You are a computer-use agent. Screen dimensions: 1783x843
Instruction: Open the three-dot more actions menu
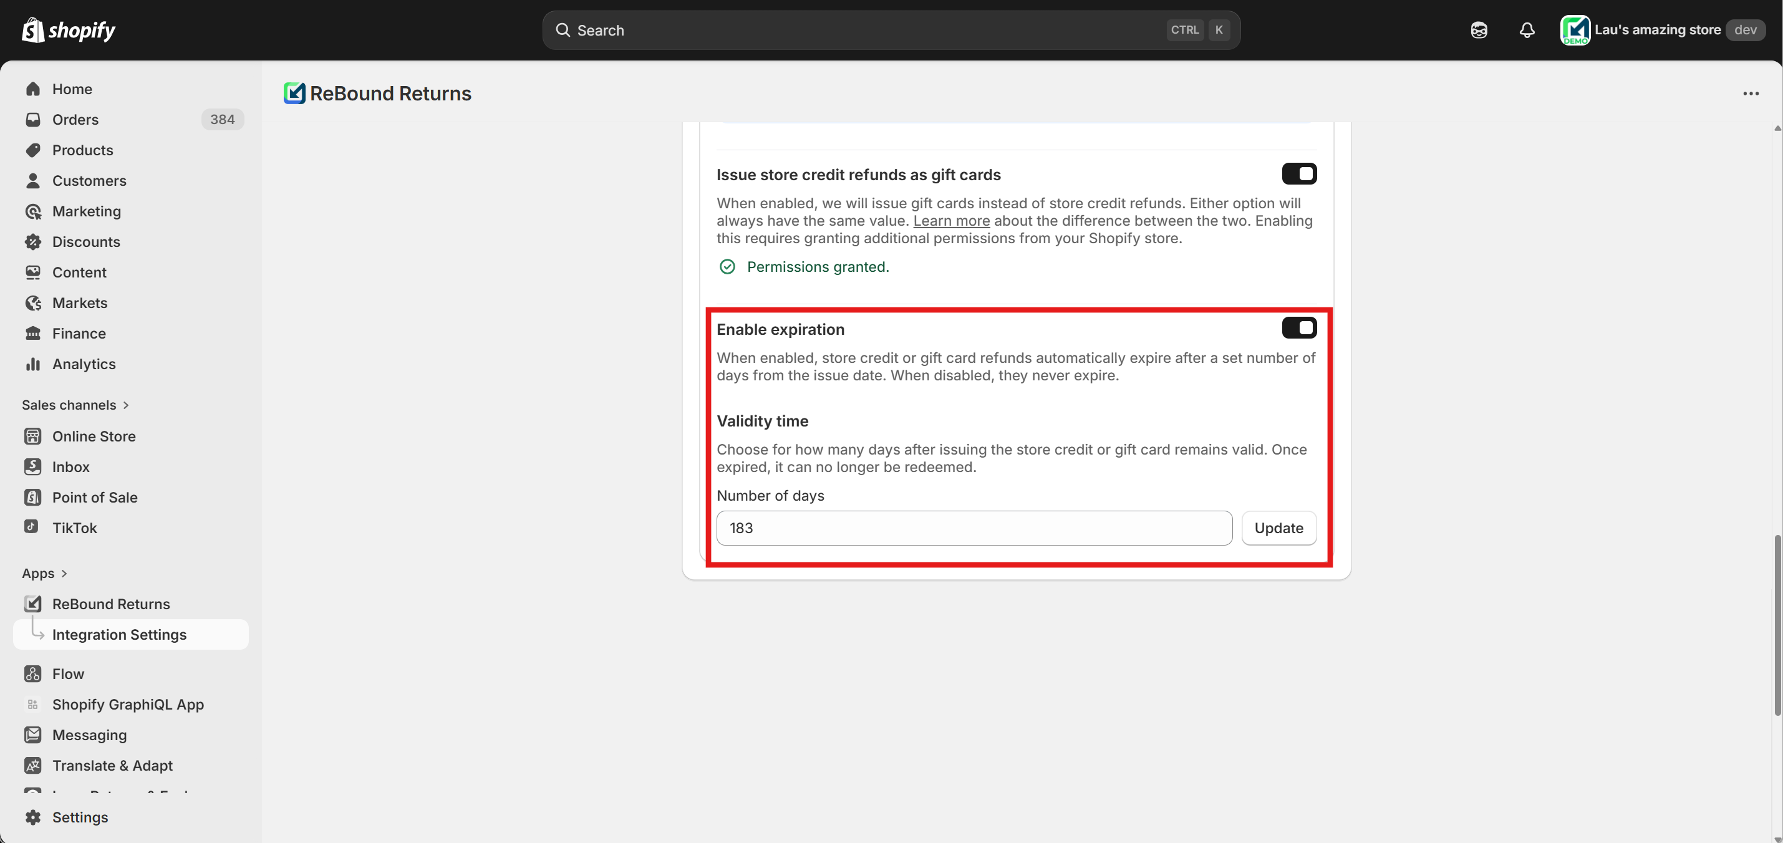(x=1751, y=94)
